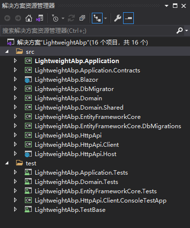
Task: Expand LightweightAbp.Domain.Tests project
Action: 15,182
